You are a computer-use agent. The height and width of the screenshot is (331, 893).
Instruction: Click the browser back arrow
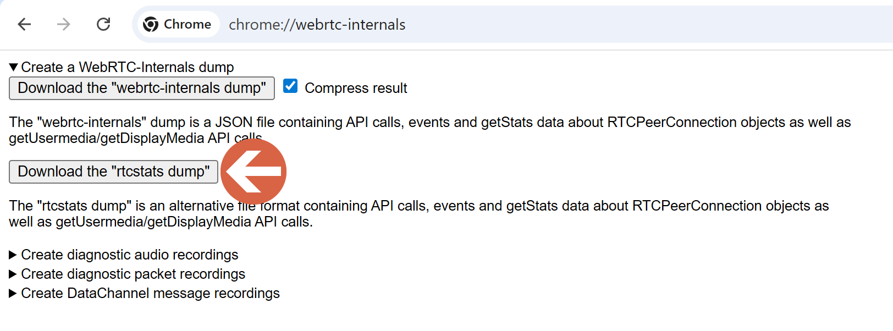24,24
